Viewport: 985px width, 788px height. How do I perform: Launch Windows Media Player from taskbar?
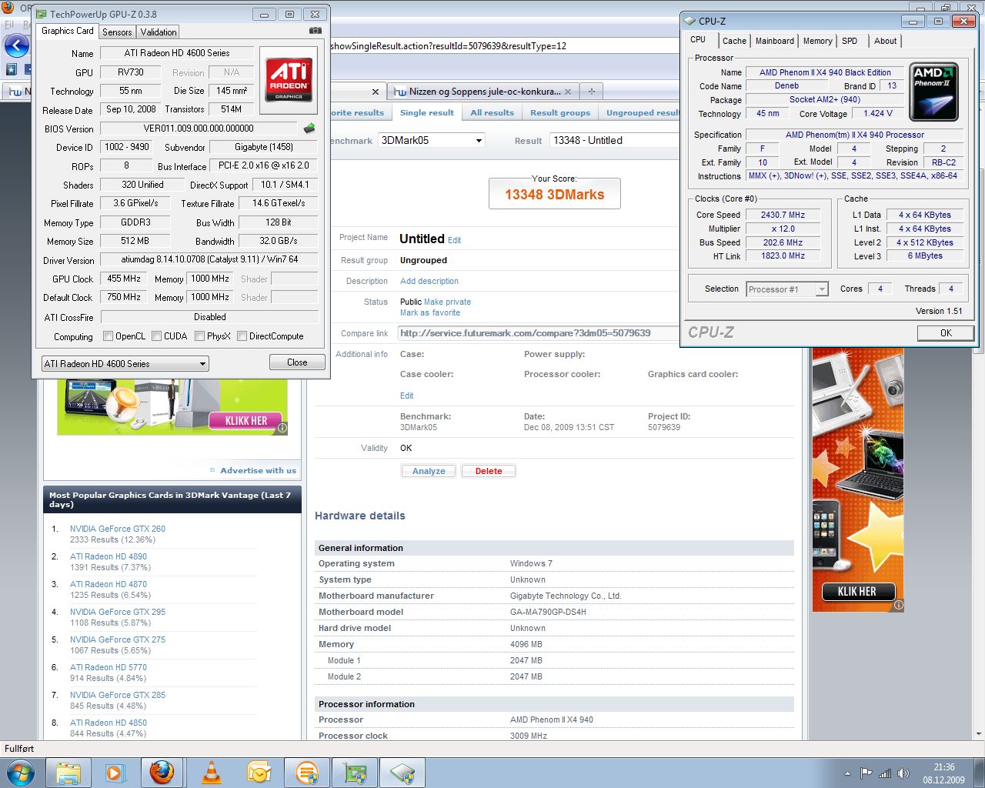[x=114, y=773]
